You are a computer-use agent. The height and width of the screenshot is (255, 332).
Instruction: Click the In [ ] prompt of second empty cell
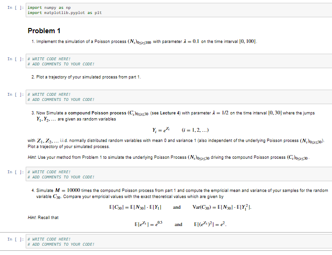16,94
